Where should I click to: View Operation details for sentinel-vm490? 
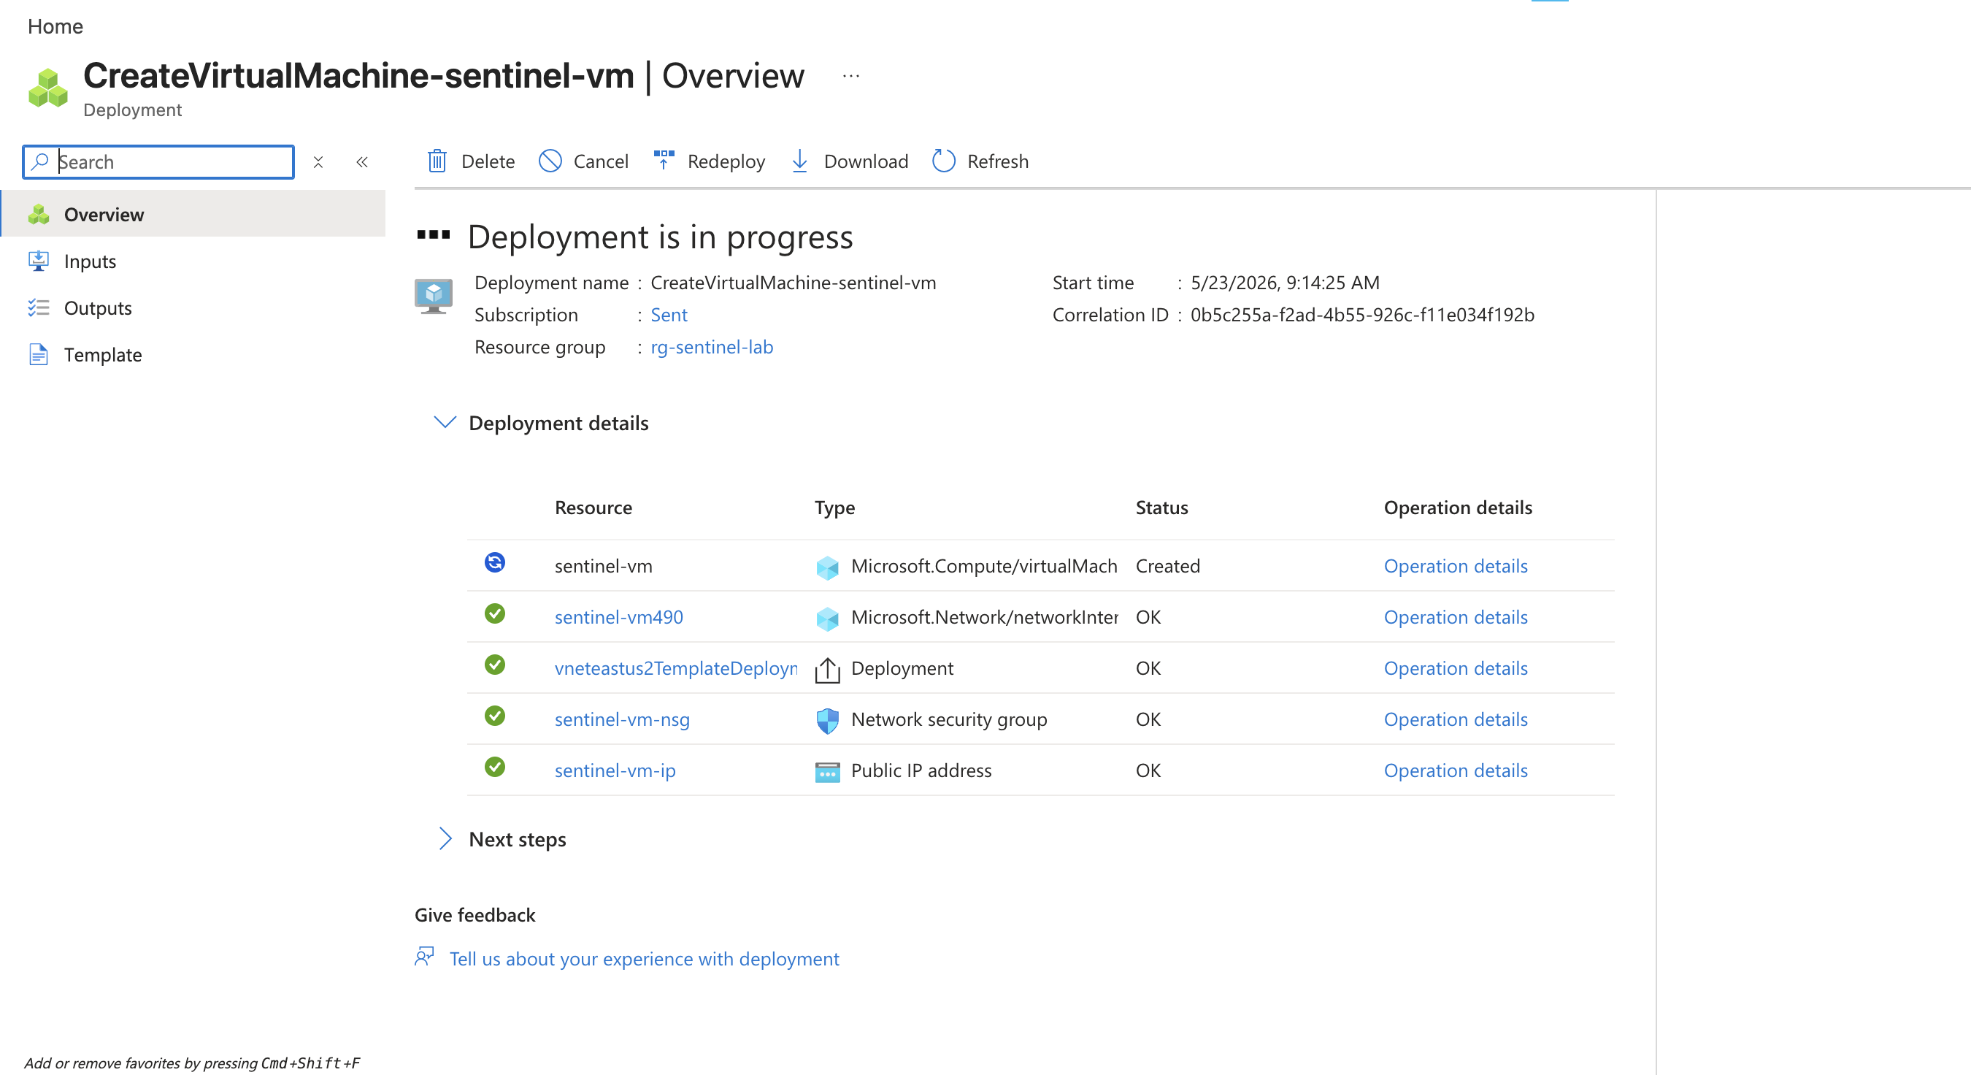click(1456, 617)
